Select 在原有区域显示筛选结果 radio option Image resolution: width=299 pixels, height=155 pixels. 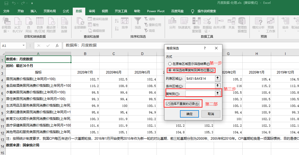(189, 64)
